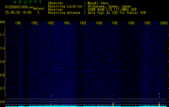The width and height of the screenshot is (169, 107).
Task: Click the 2000 time axis label
Action: (164, 23)
